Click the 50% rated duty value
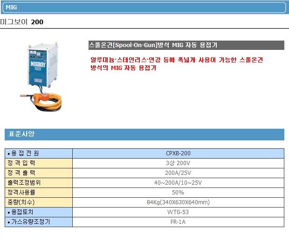The width and height of the screenshot is (289, 243). (178, 193)
